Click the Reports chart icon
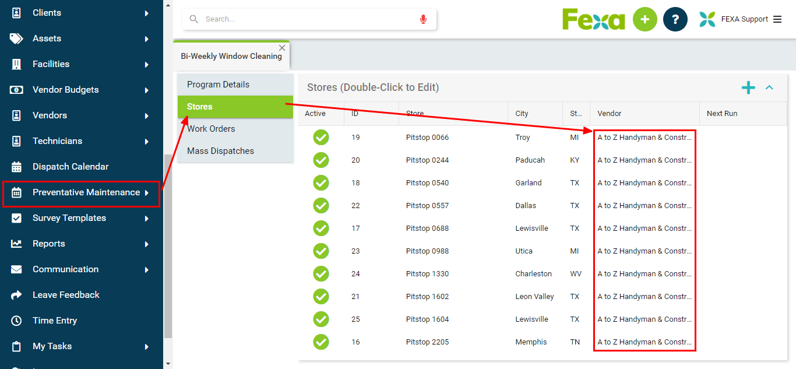This screenshot has height=369, width=796. 16,244
